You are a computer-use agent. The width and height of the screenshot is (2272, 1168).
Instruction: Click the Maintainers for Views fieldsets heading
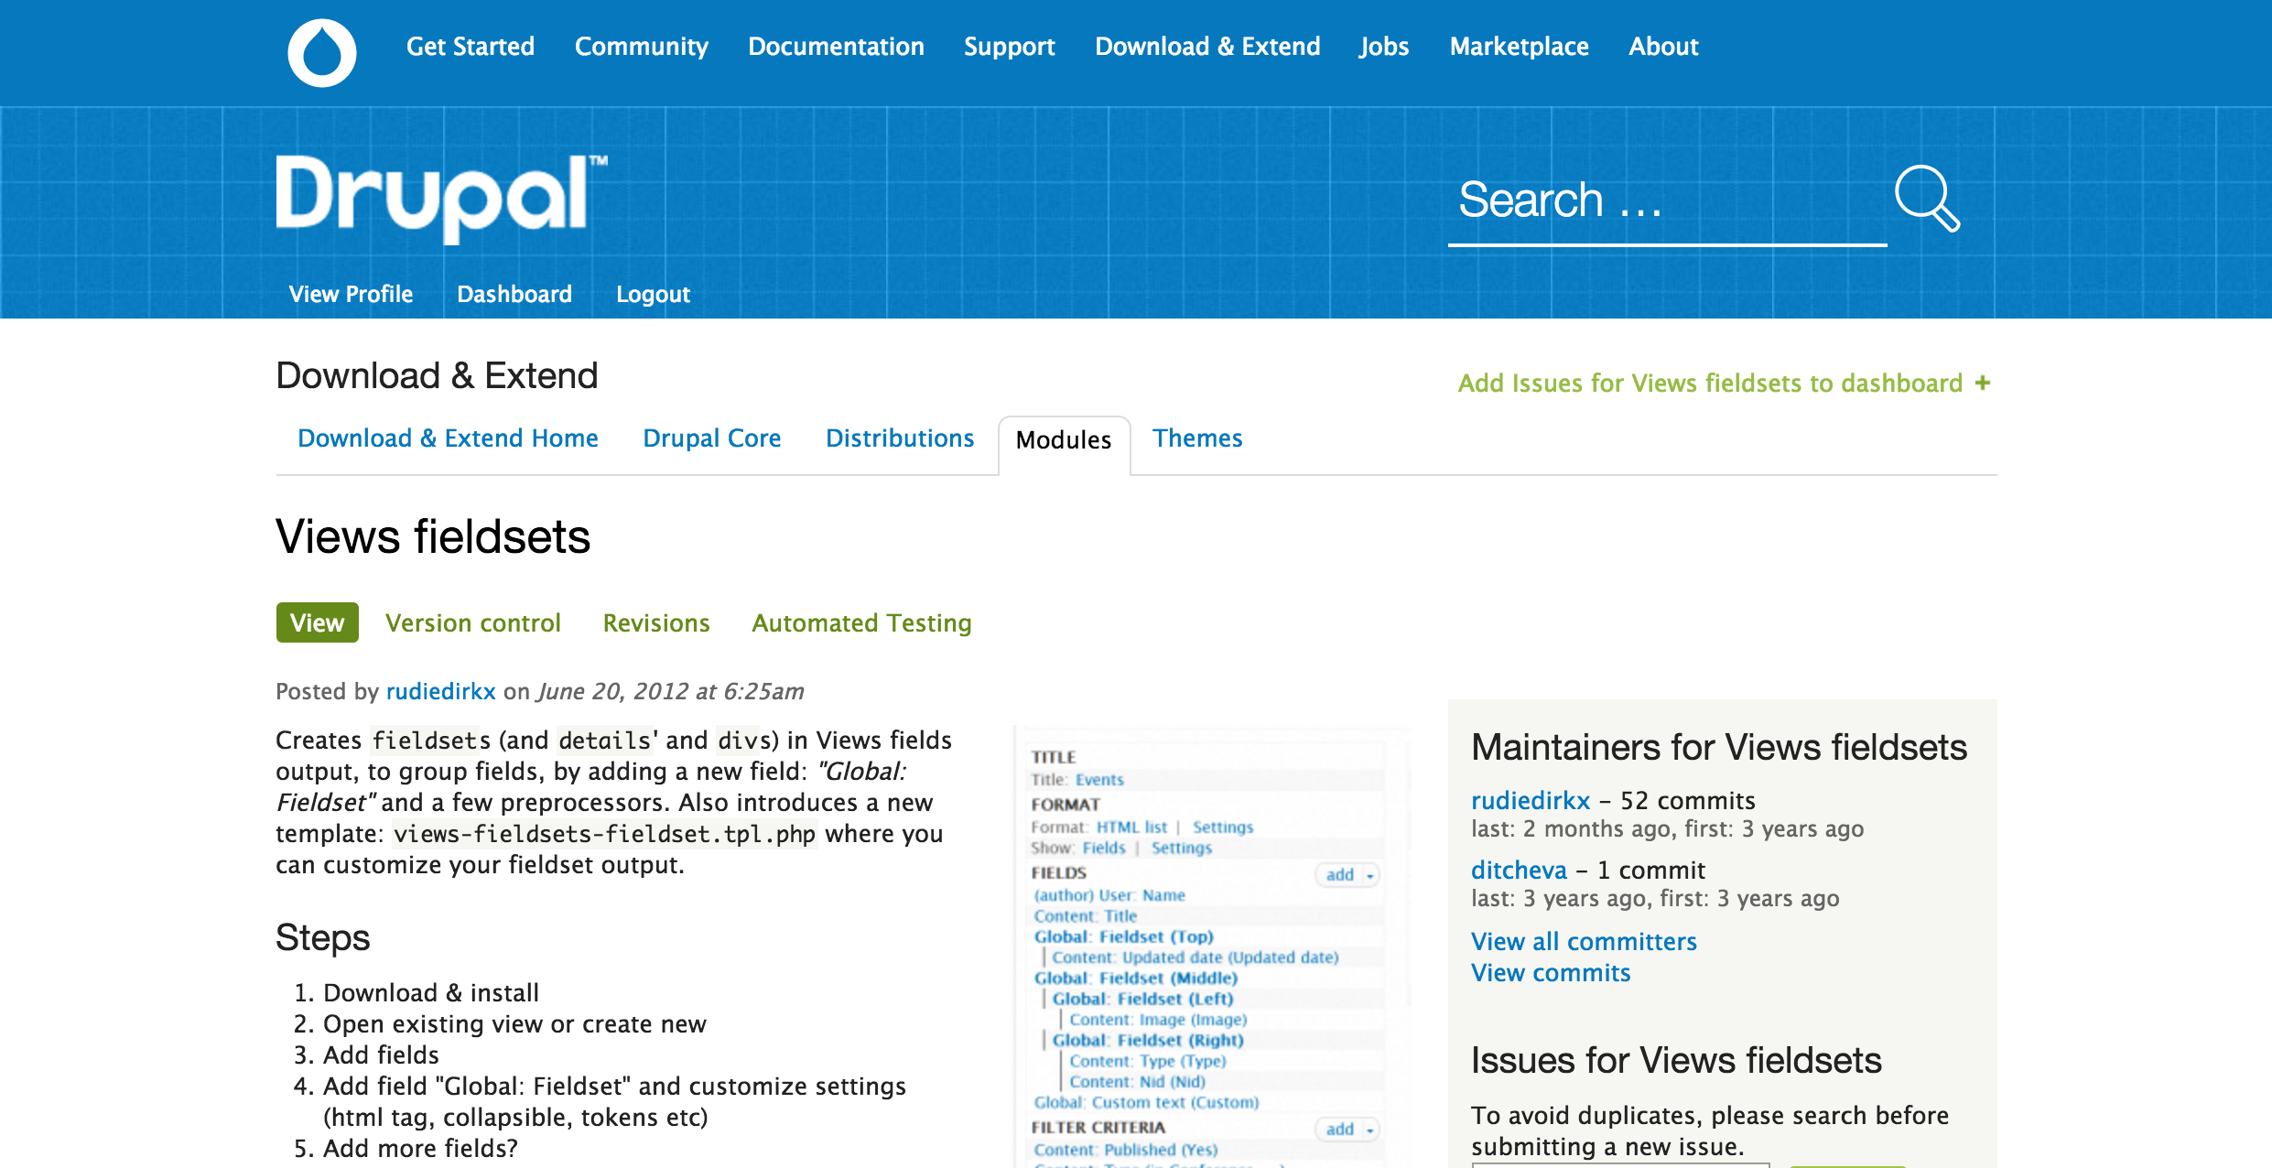tap(1719, 747)
